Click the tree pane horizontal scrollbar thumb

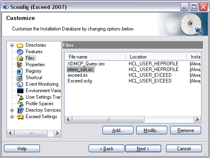tap(31, 133)
